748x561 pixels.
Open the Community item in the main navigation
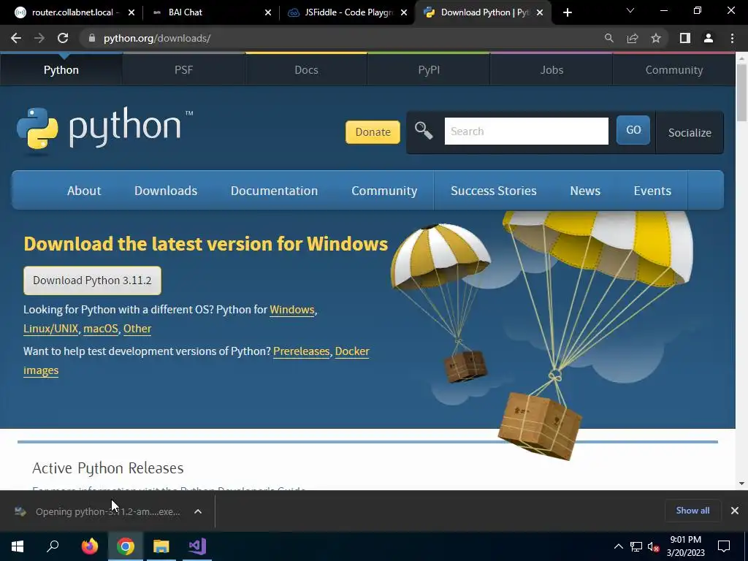pos(384,191)
